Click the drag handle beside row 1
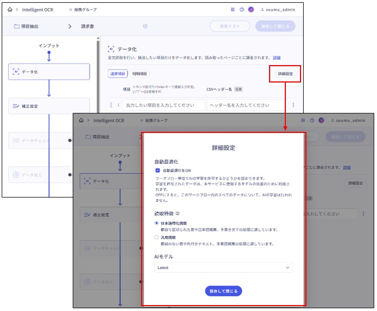The image size is (377, 311). click(x=111, y=105)
